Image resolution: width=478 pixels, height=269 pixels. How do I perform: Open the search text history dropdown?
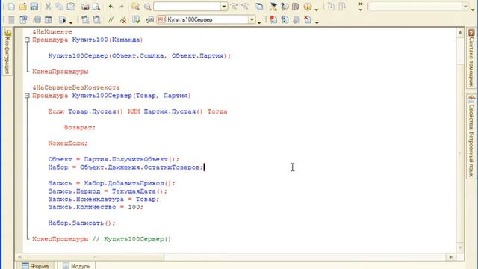coord(224,7)
